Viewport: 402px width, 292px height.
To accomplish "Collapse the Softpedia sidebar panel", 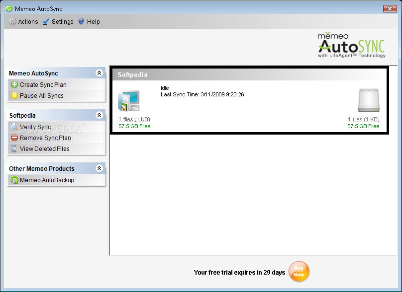I will tap(99, 115).
